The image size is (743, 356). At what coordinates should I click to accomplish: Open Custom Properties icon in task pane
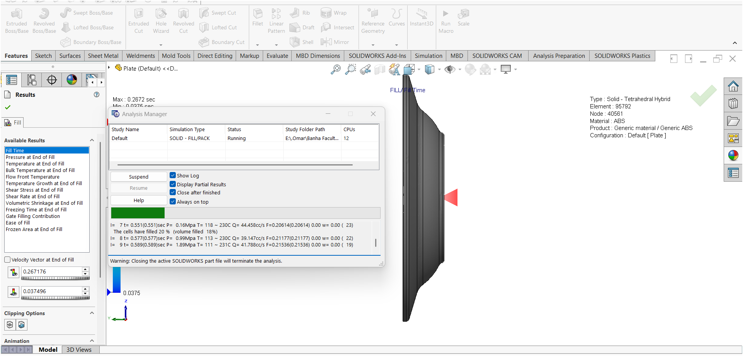pos(733,173)
